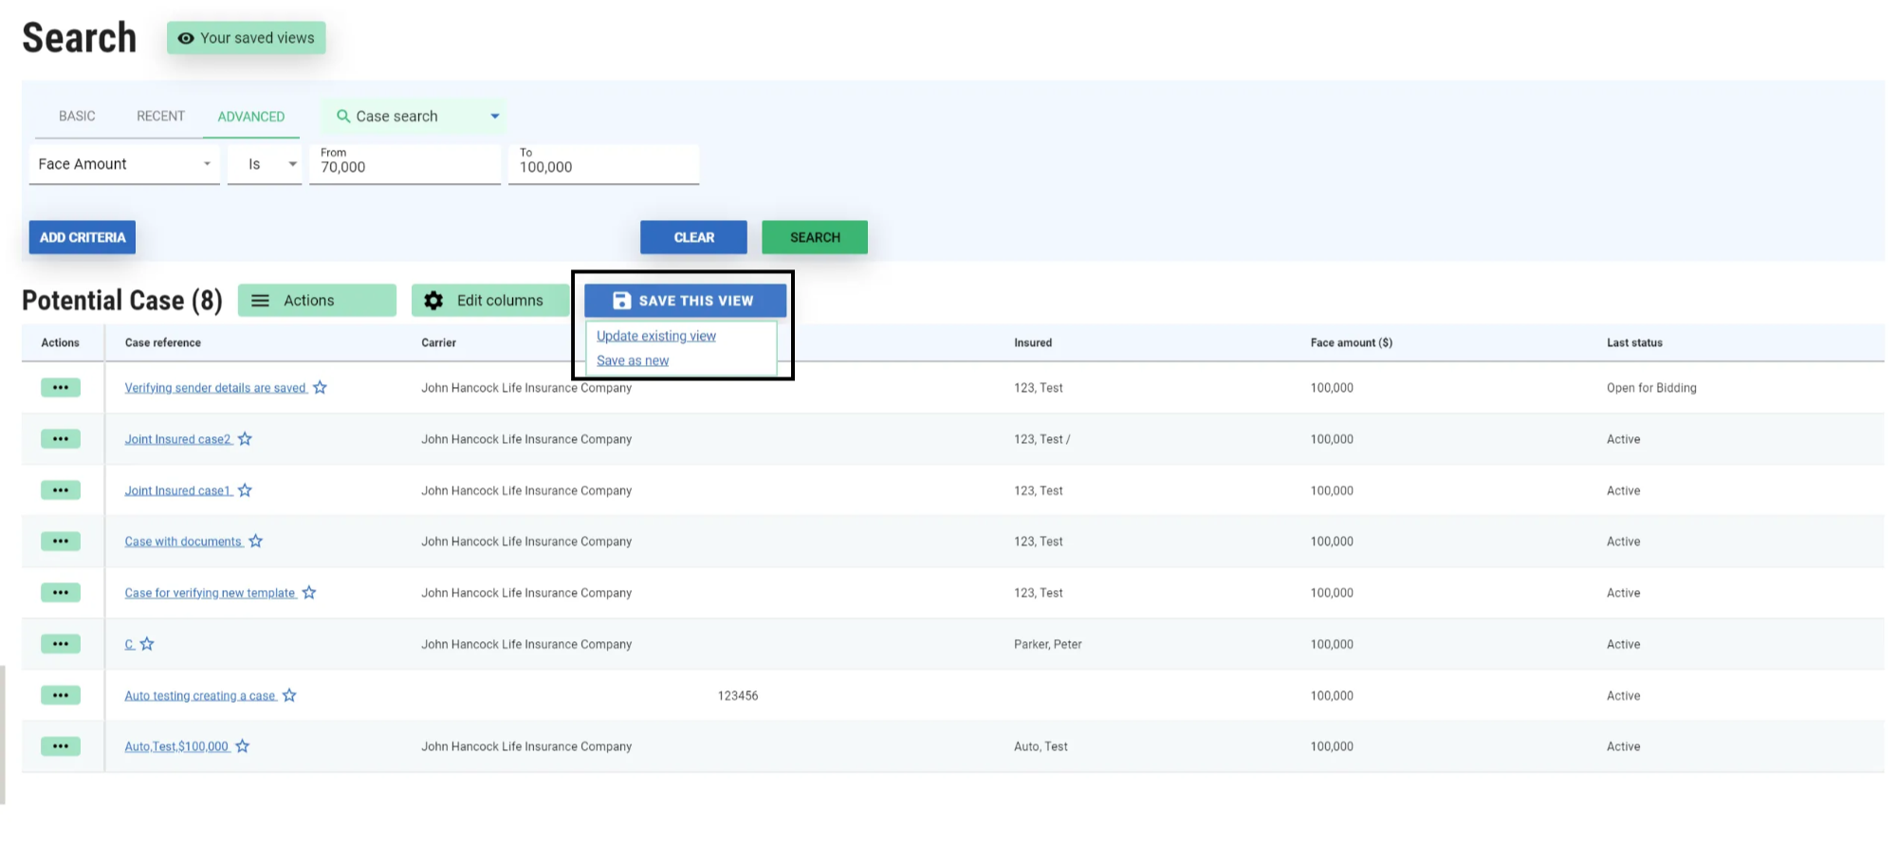Click star icon for 'Case for verifying new template'

point(309,593)
